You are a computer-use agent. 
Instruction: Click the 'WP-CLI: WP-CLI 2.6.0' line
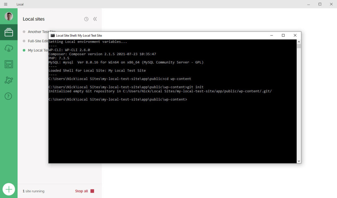[x=69, y=50]
